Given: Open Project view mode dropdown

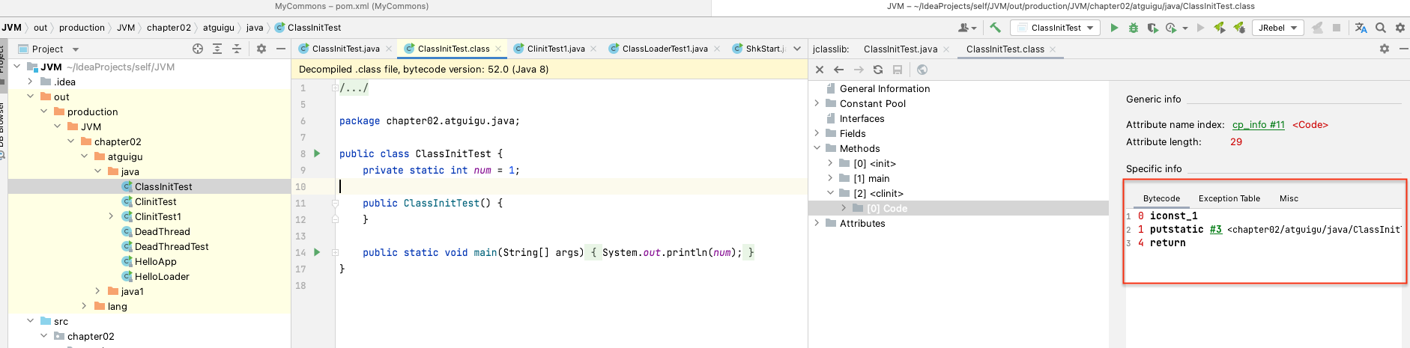Looking at the screenshot, I should click(x=76, y=49).
